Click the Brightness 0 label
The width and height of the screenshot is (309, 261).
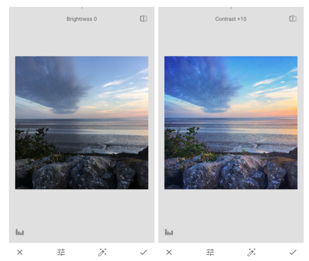coord(81,19)
